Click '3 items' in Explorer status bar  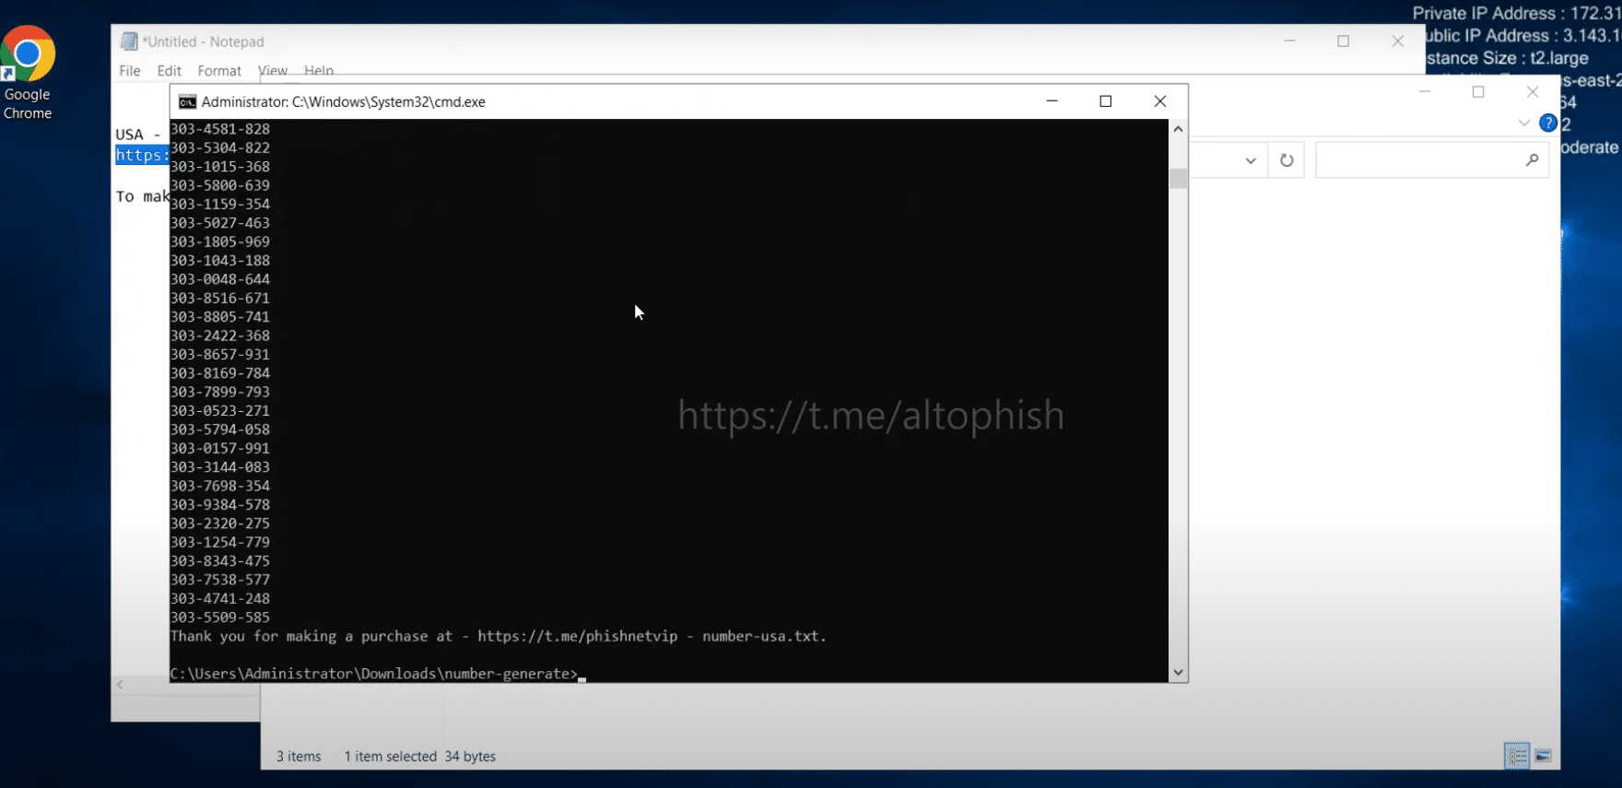pos(299,757)
